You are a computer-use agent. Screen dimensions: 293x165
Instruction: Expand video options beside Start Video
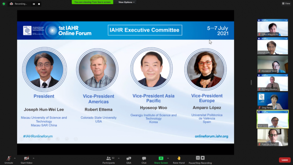click(33, 159)
